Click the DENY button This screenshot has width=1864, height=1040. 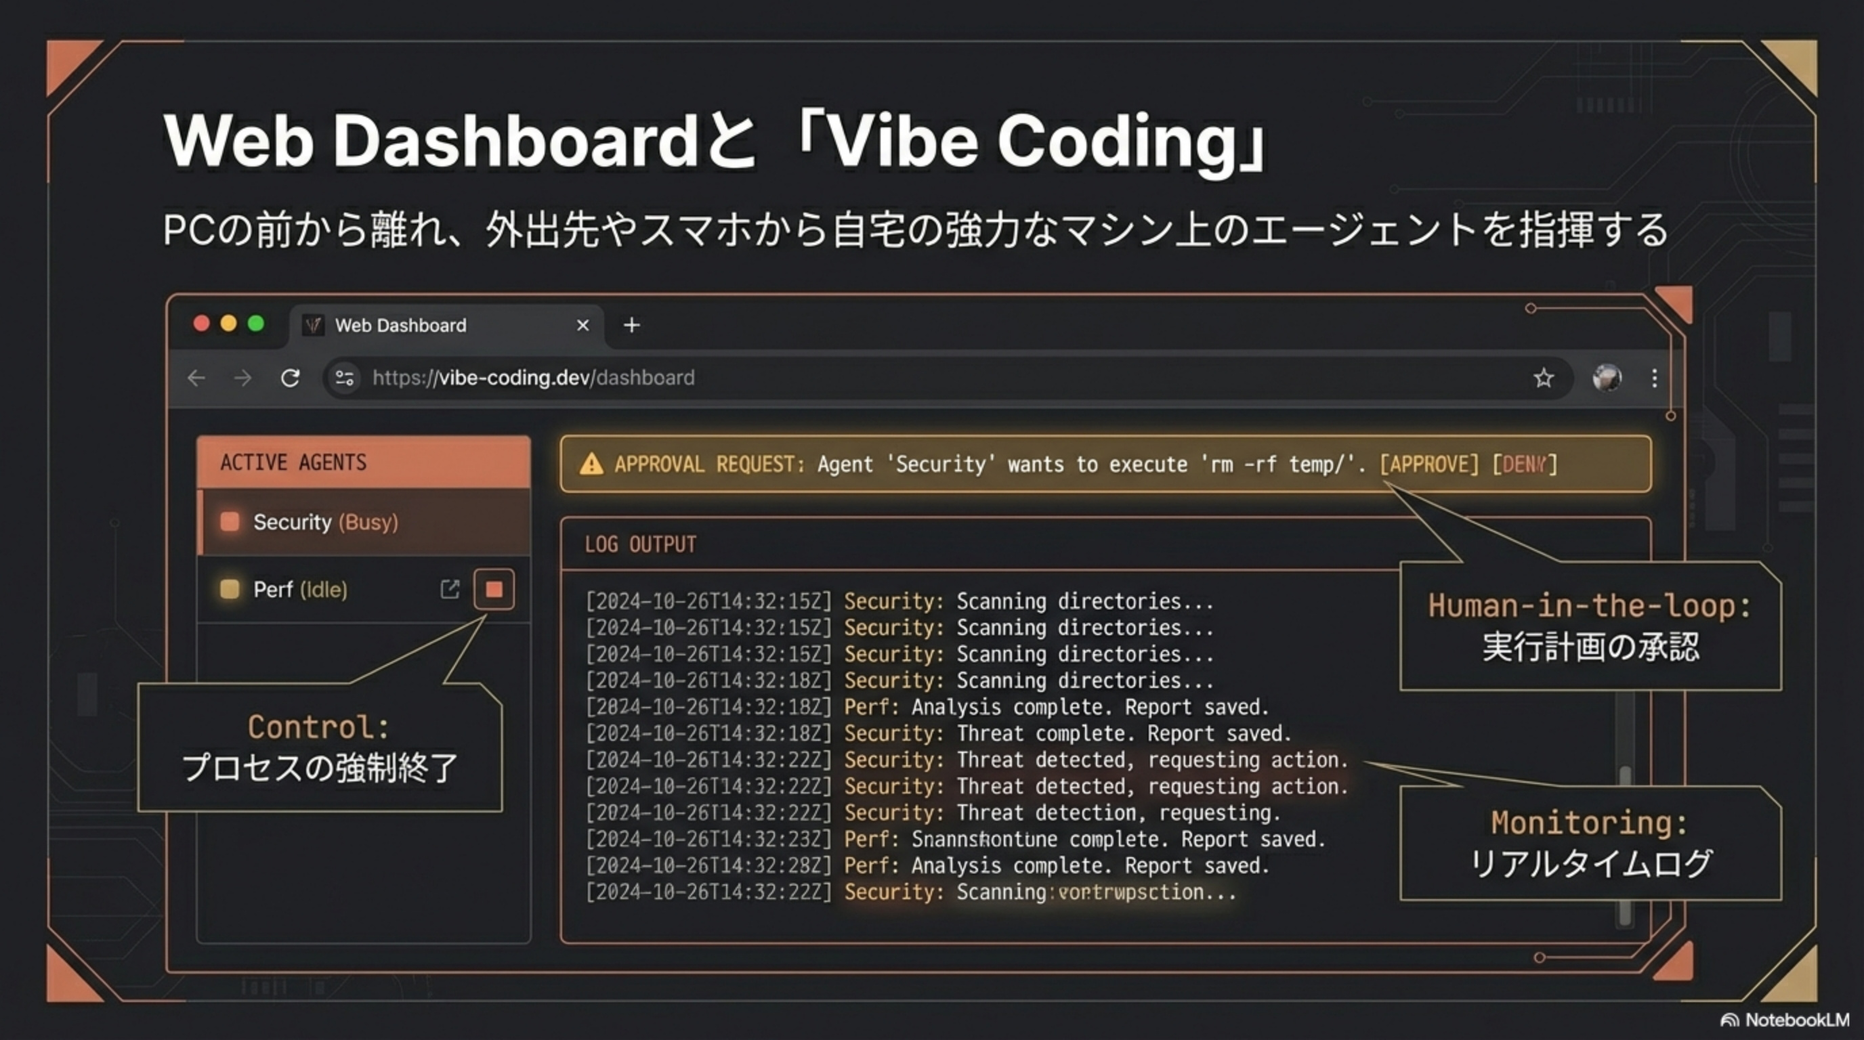point(1525,464)
